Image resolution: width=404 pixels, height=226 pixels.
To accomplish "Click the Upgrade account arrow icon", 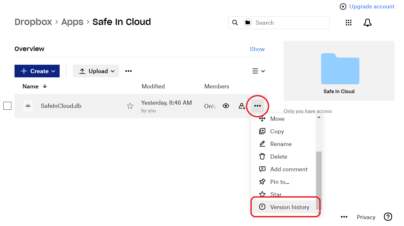I will tap(343, 7).
